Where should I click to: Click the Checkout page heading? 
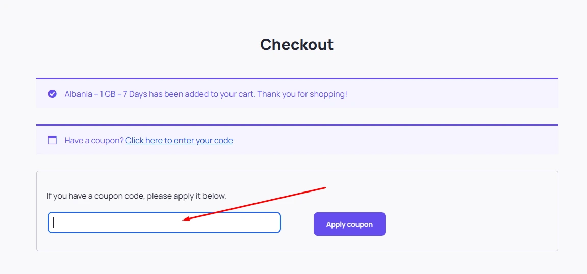point(296,44)
